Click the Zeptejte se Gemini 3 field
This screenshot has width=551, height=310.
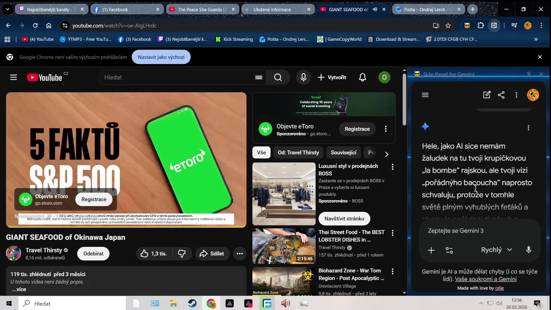tap(479, 231)
